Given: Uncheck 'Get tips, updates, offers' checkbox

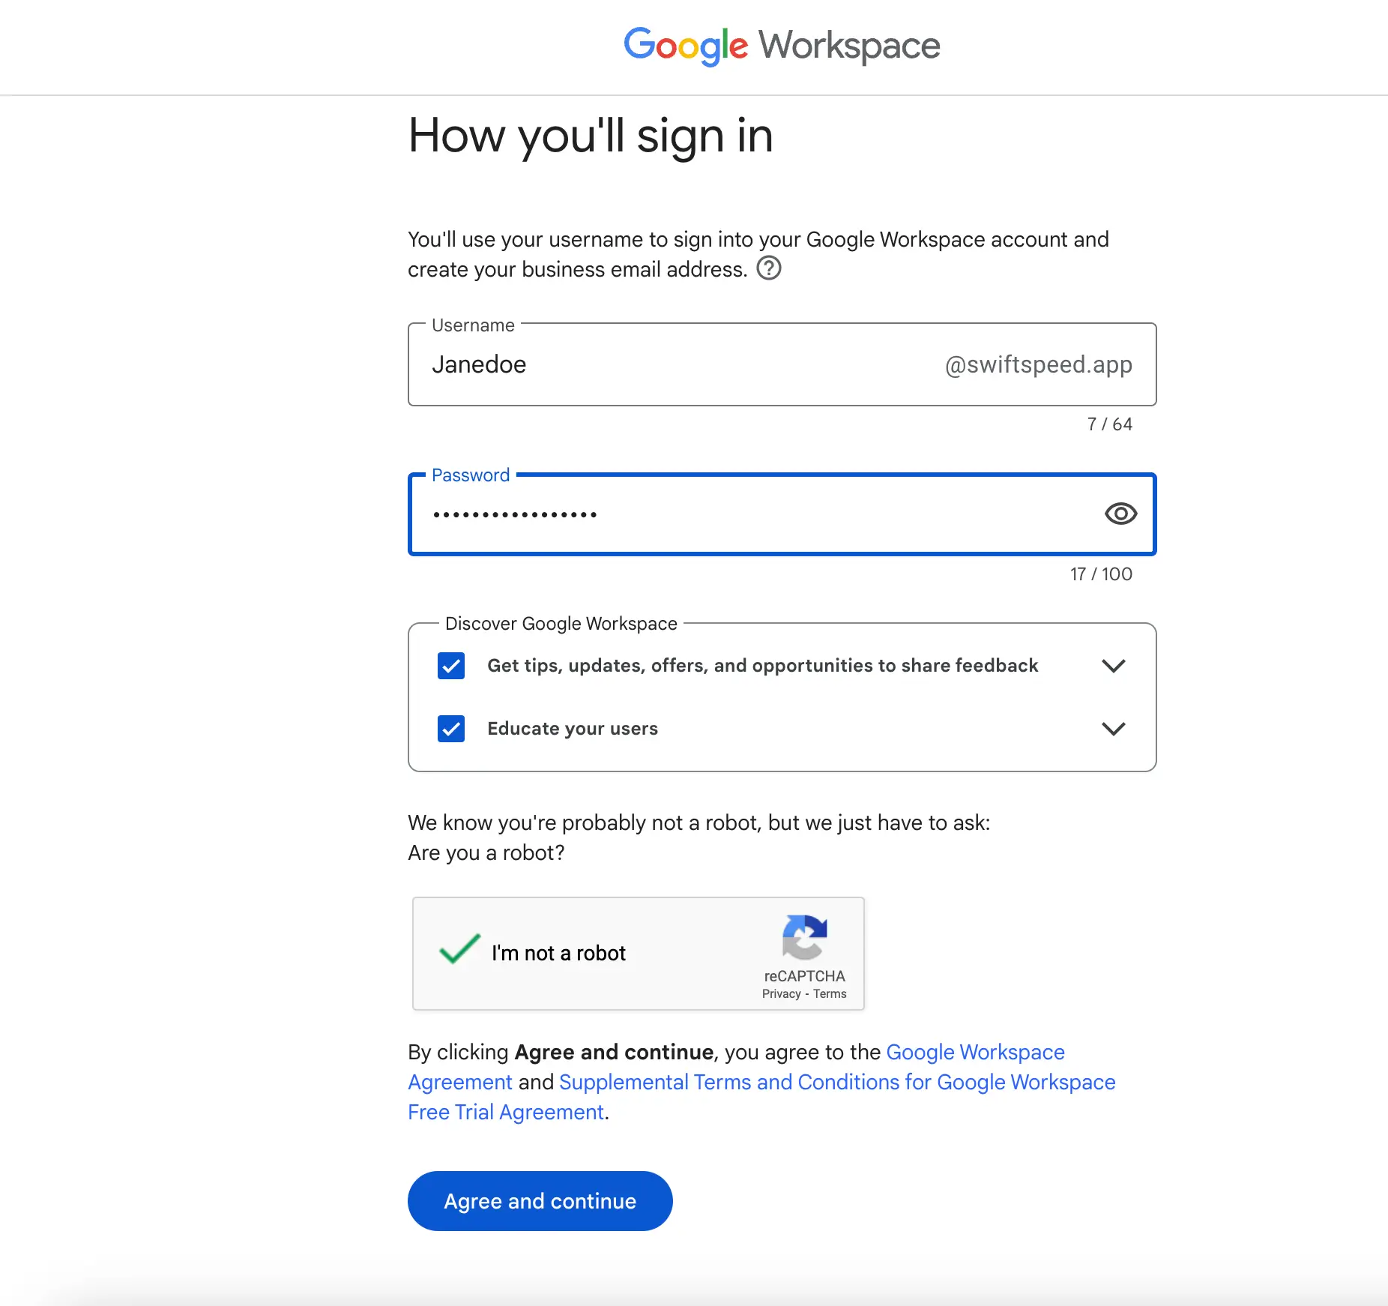Looking at the screenshot, I should coord(450,666).
